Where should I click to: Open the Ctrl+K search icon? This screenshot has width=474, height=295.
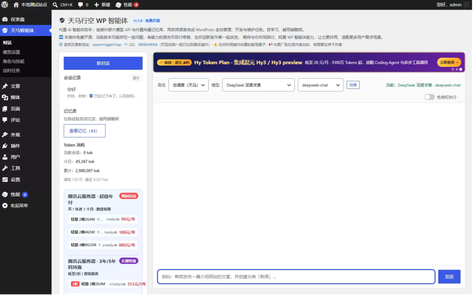[x=55, y=5]
